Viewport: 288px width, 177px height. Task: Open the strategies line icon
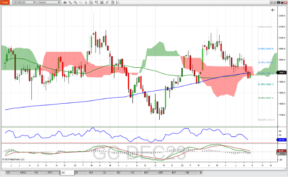(x=107, y=2)
